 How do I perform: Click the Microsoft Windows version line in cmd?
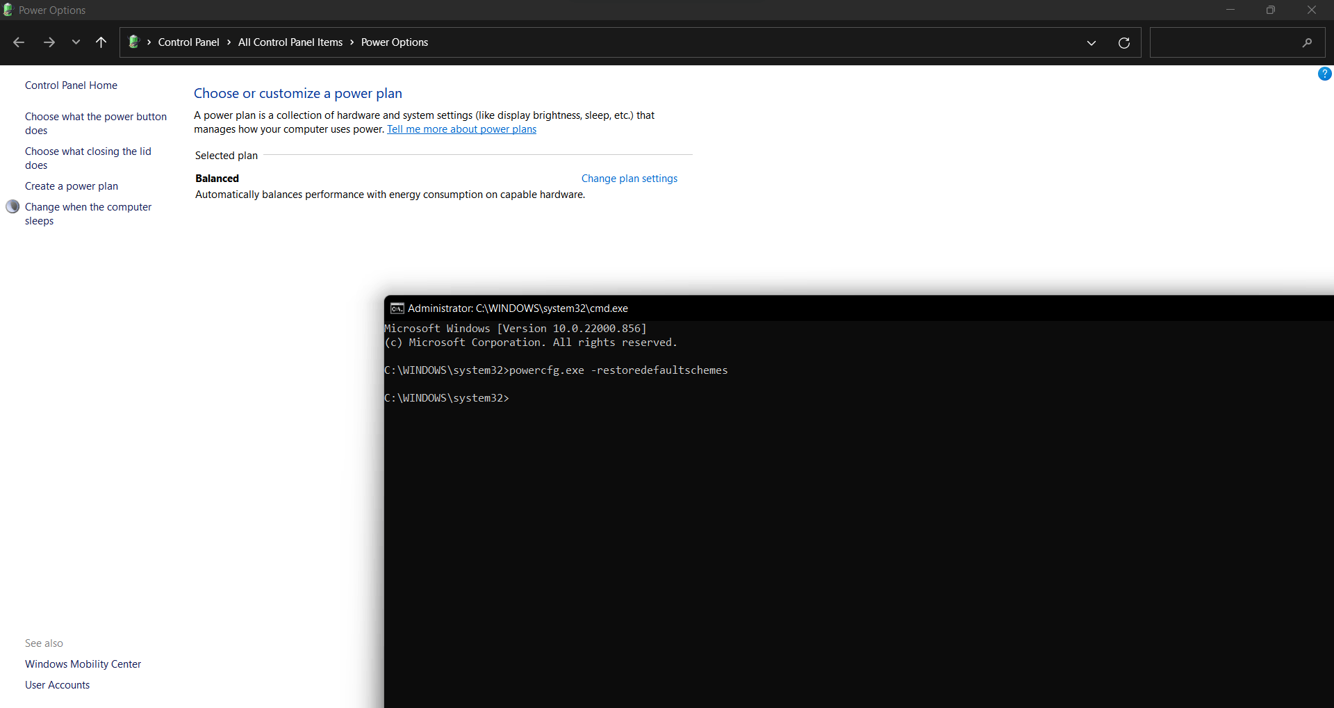tap(516, 329)
